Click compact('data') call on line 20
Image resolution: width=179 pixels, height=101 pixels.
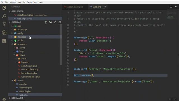pyautogui.click(x=118, y=56)
